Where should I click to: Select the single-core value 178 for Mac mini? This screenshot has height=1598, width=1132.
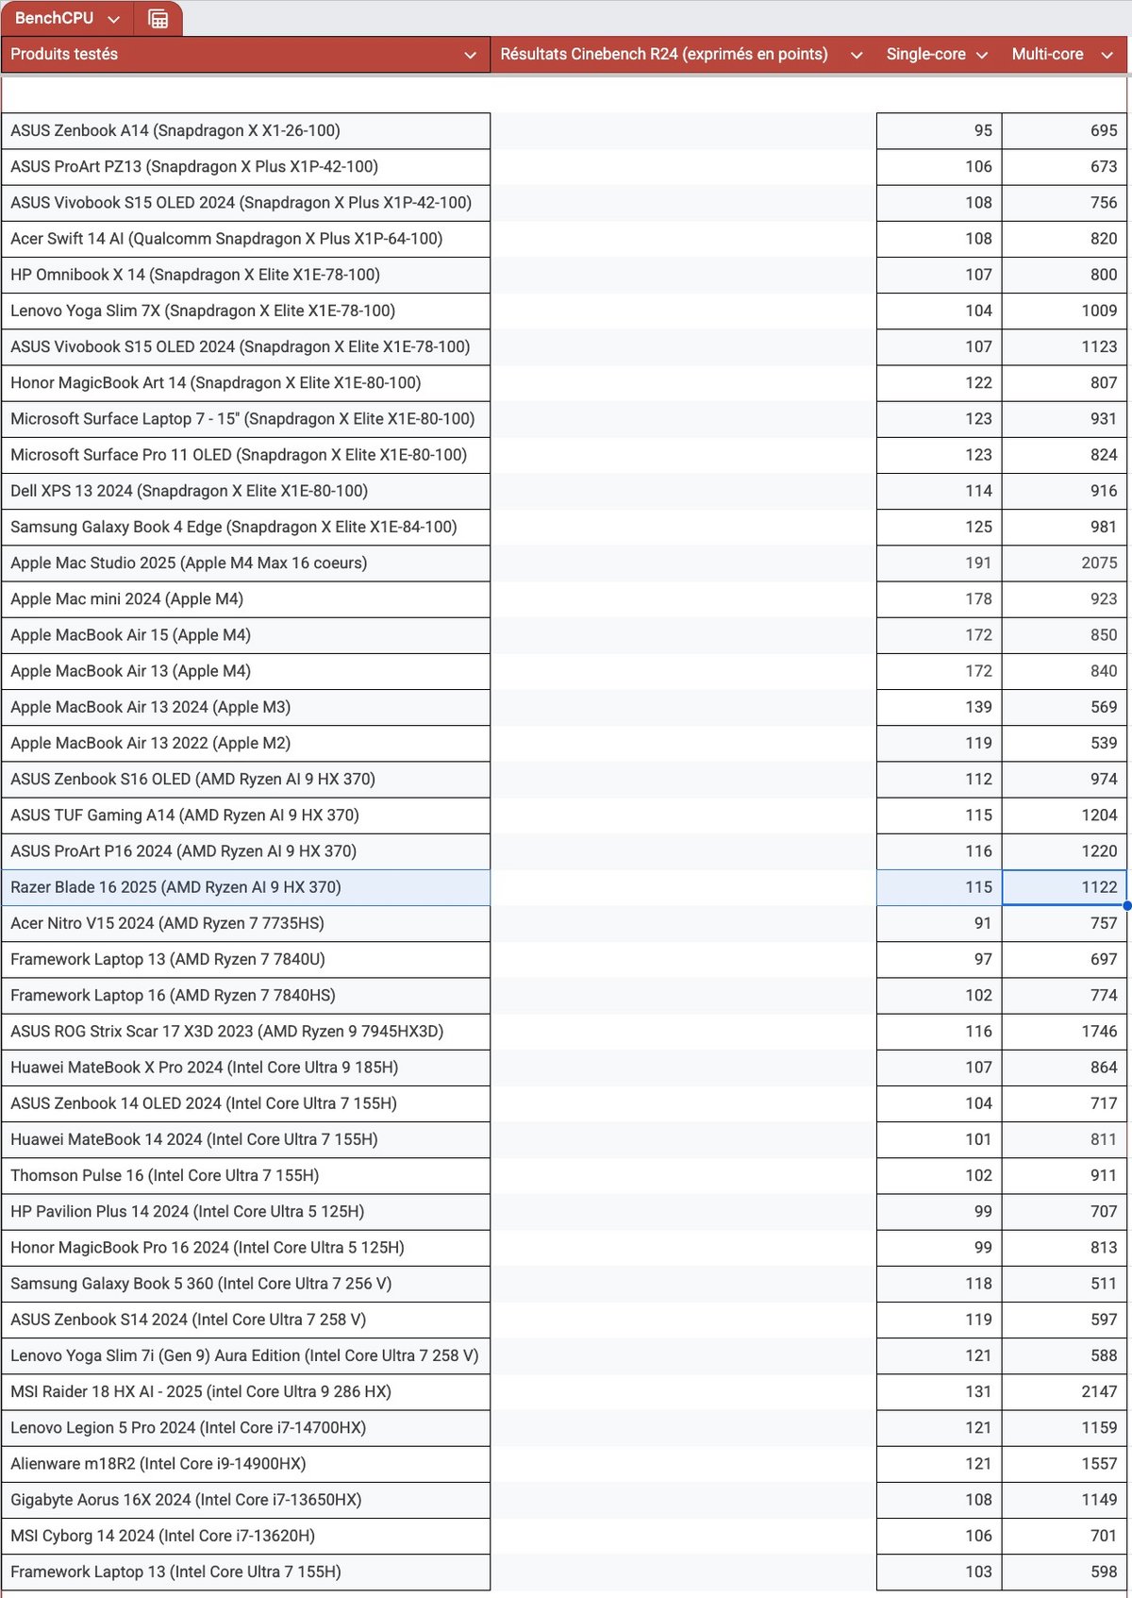coord(940,599)
